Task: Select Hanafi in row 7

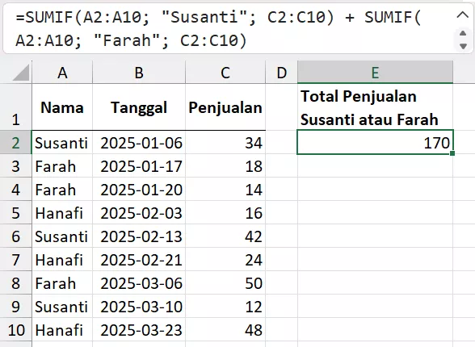Action: [62, 259]
